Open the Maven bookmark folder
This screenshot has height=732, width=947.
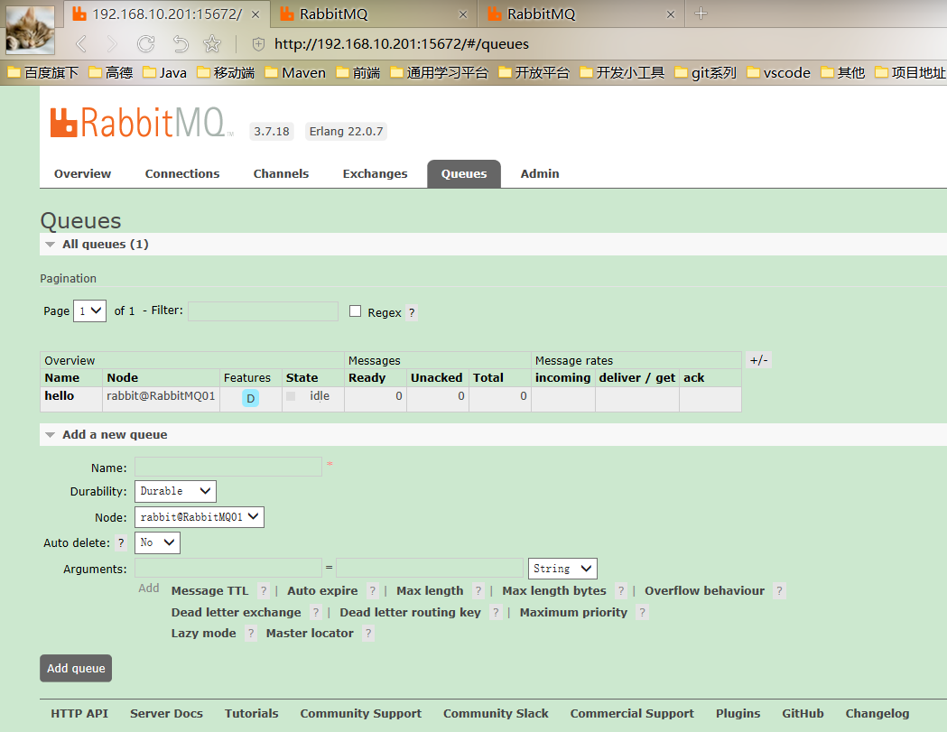click(x=295, y=73)
